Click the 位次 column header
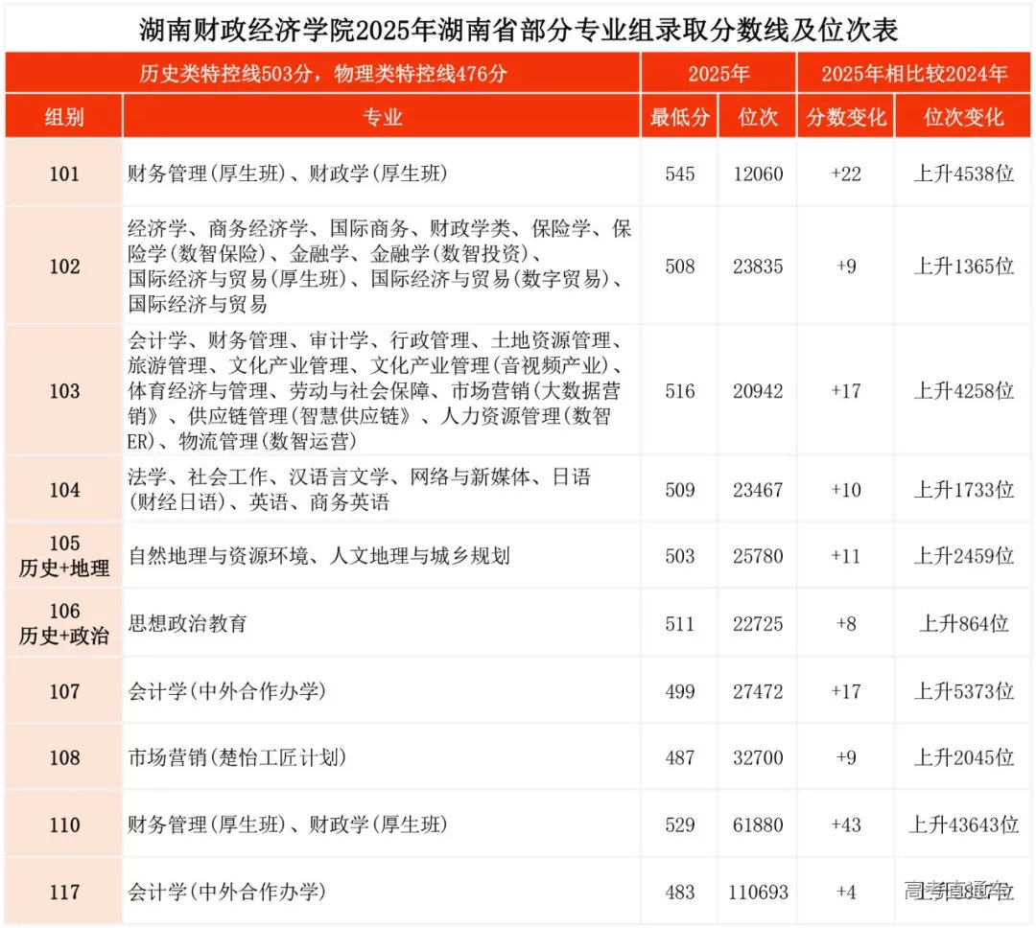 pyautogui.click(x=757, y=117)
